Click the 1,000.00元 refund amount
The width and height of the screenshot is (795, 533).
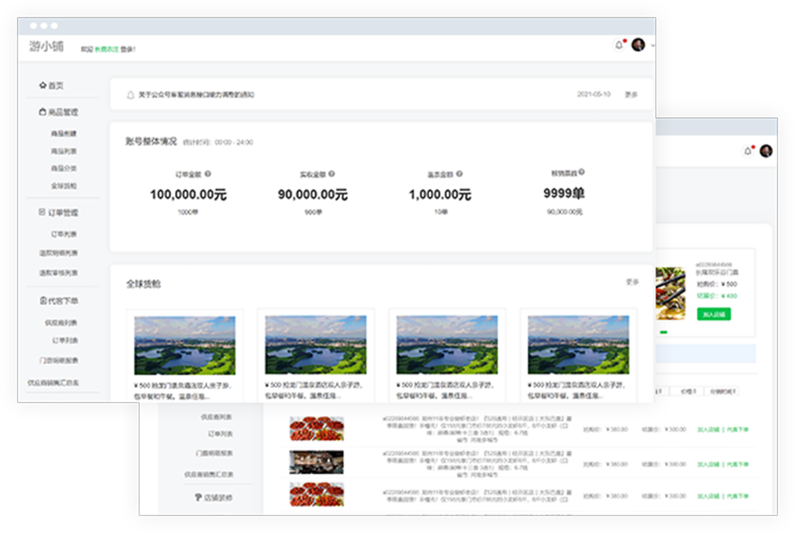(x=440, y=195)
